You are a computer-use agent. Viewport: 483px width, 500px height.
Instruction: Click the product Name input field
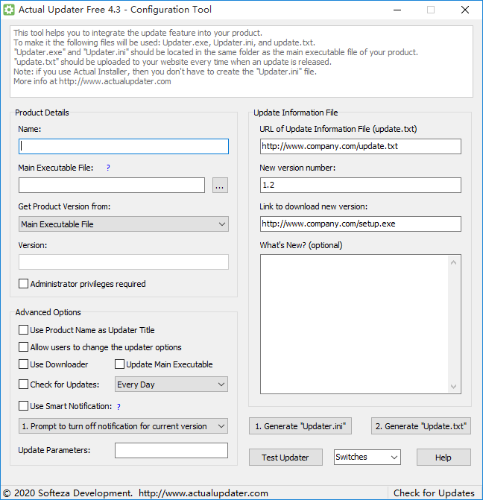(x=123, y=147)
